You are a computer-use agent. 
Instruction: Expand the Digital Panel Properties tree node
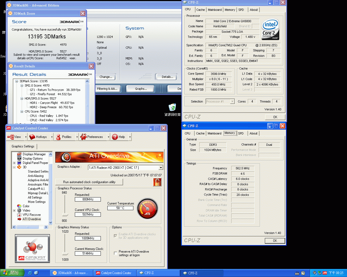(x=14, y=163)
